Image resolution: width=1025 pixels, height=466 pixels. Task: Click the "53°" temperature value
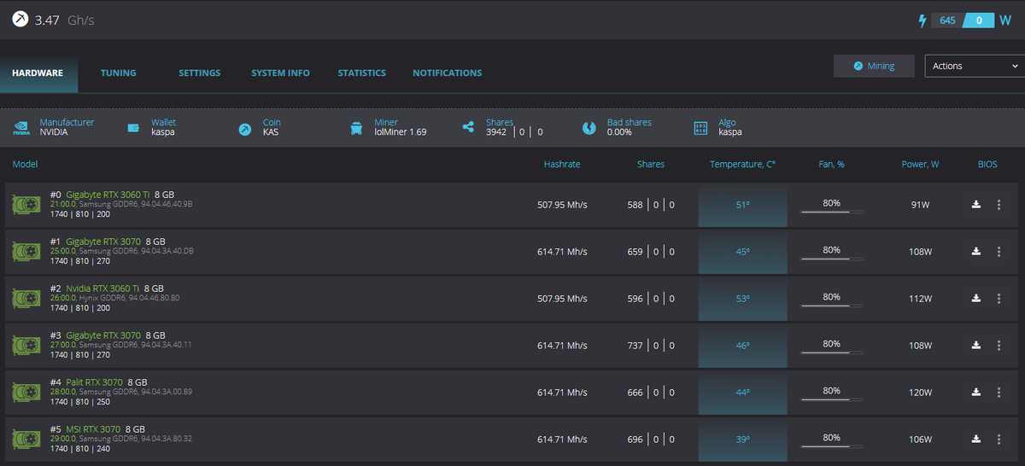point(742,299)
